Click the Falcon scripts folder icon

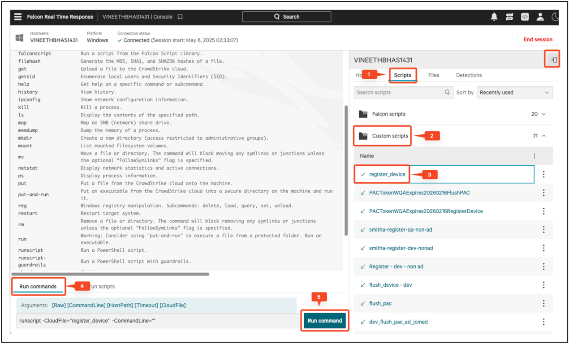pyautogui.click(x=363, y=114)
